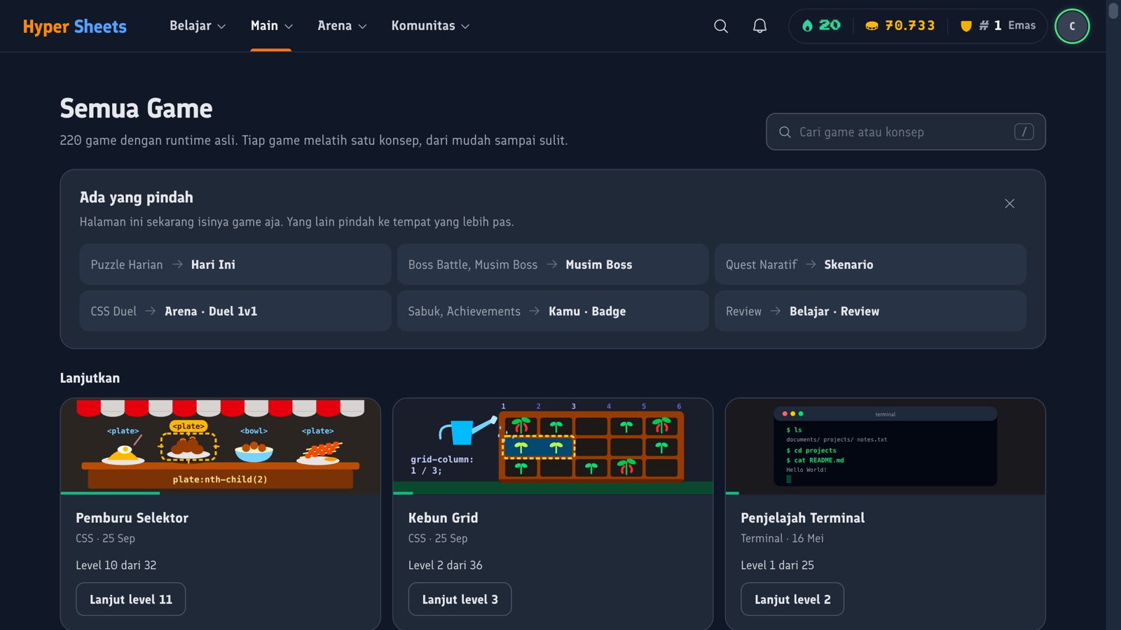Open Belajar · Review link

point(870,311)
